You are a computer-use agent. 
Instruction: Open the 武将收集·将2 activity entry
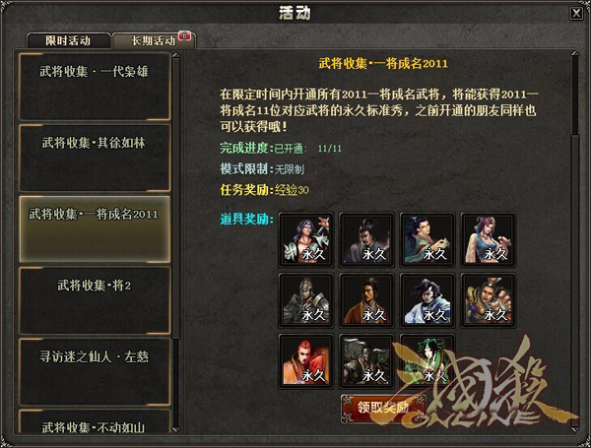[95, 300]
